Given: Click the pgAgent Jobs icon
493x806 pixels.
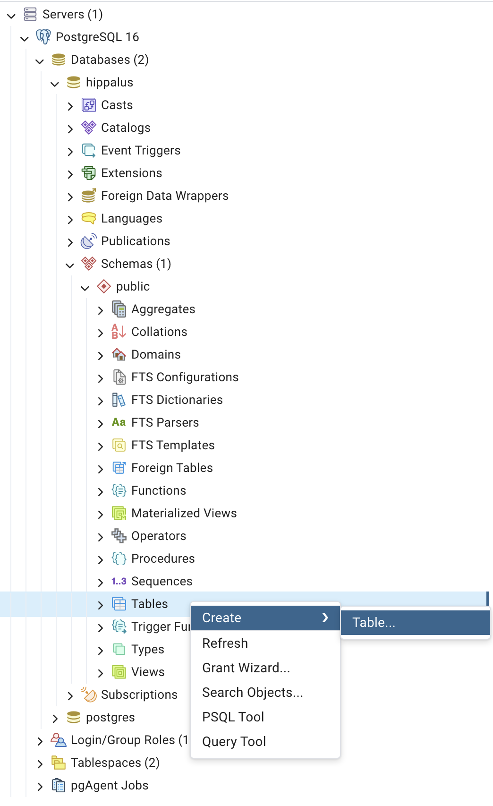Looking at the screenshot, I should pyautogui.click(x=59, y=785).
